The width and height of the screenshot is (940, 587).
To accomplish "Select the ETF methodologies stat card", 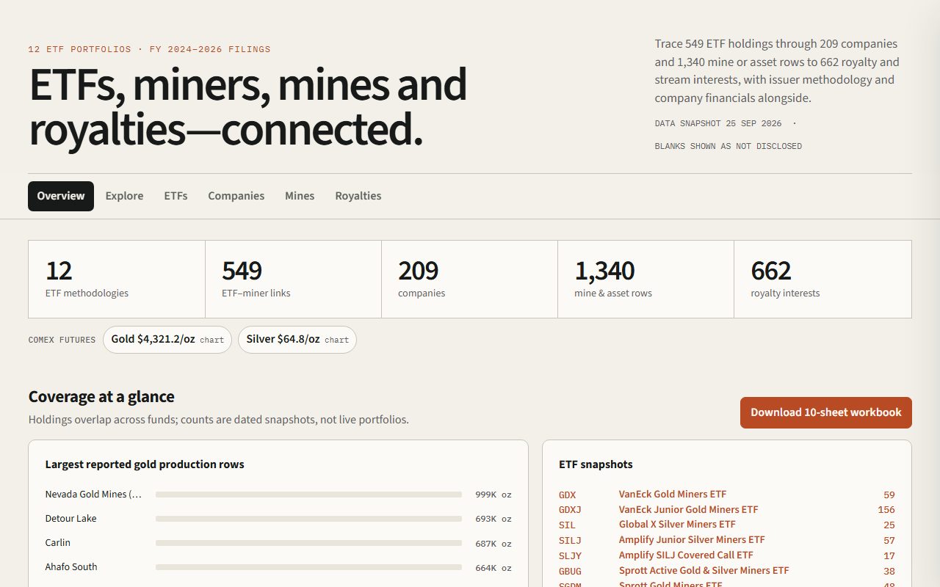I will pyautogui.click(x=117, y=279).
